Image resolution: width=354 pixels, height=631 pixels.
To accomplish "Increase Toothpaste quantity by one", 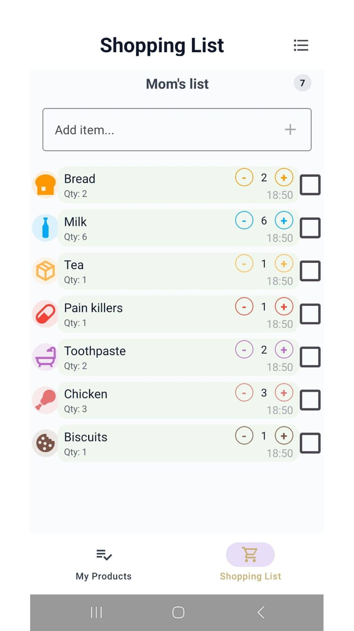I will pos(284,350).
